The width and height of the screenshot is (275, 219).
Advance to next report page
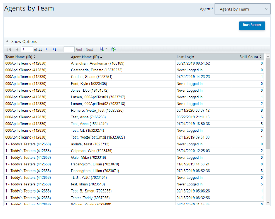[x=47, y=49]
